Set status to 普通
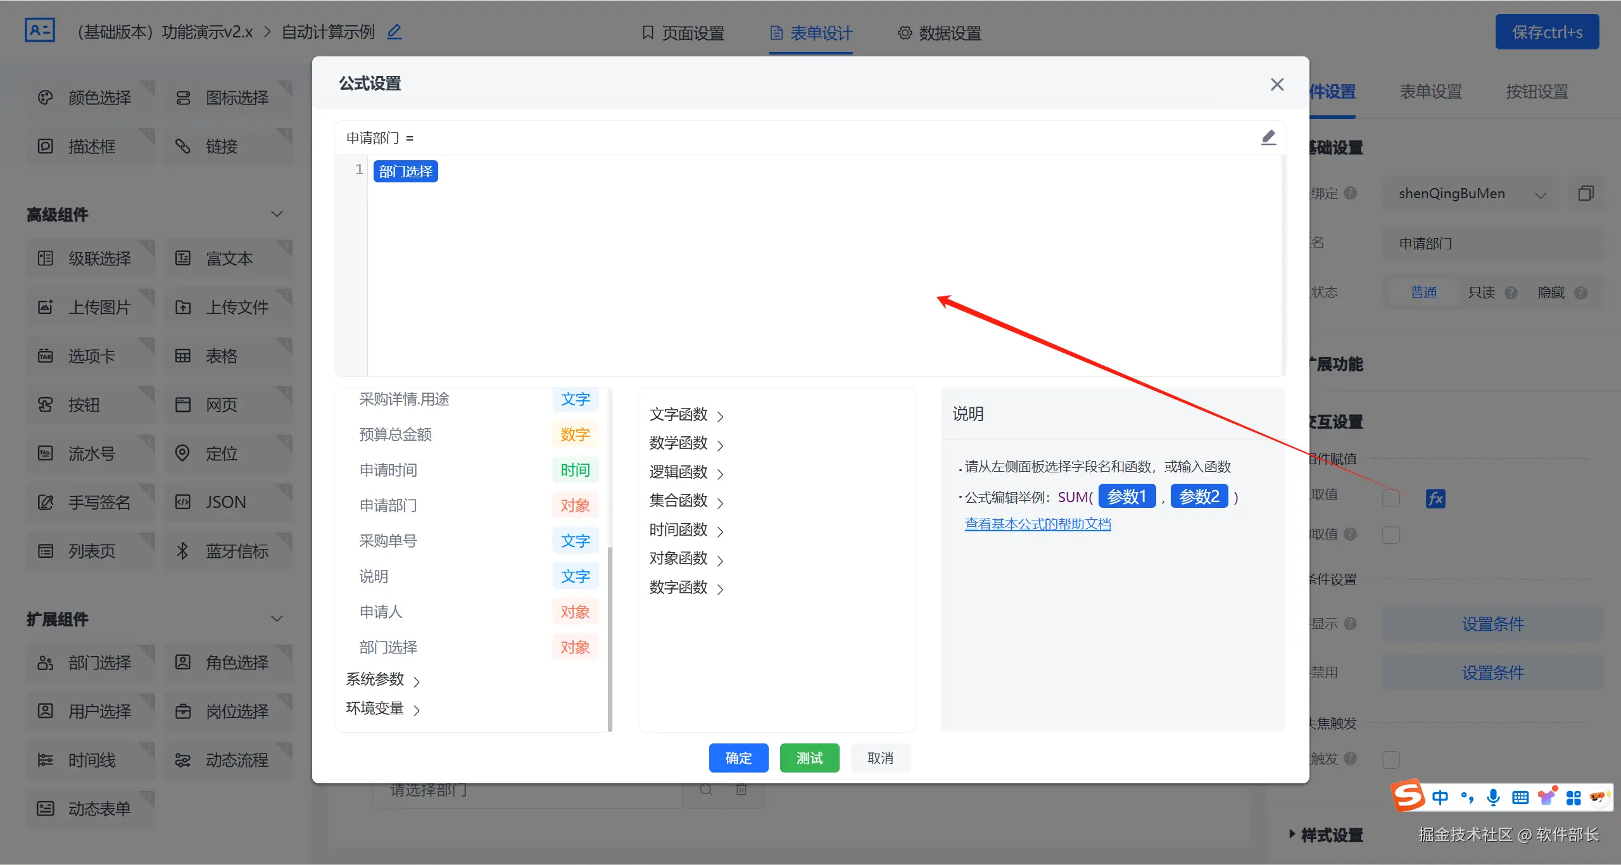 point(1423,293)
